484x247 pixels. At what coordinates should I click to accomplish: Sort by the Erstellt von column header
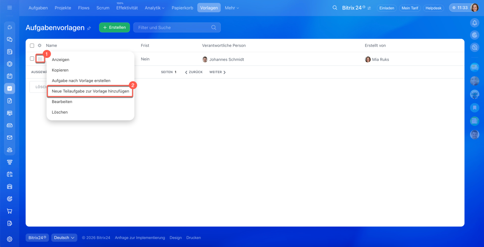[x=375, y=45]
